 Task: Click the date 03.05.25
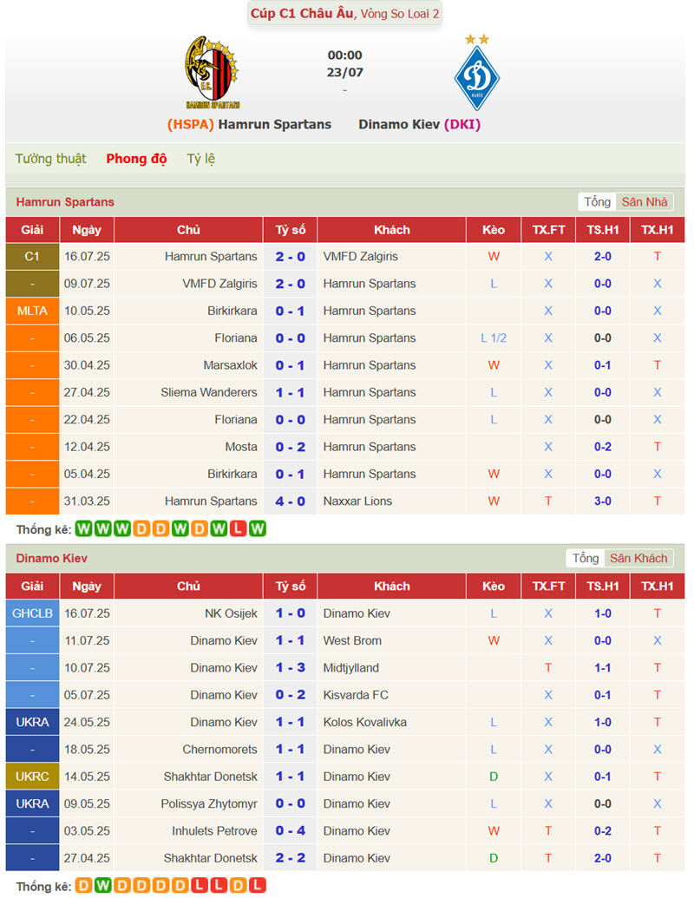tap(87, 831)
